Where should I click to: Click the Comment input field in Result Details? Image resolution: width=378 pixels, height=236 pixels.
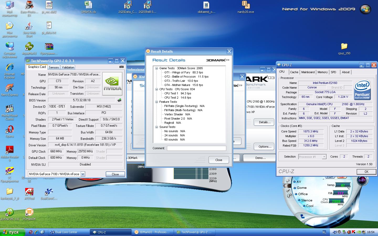point(196,148)
